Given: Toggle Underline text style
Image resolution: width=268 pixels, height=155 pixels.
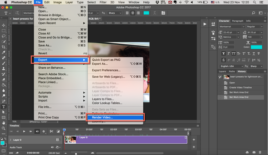Looking at the screenshot, I should [x=254, y=53].
